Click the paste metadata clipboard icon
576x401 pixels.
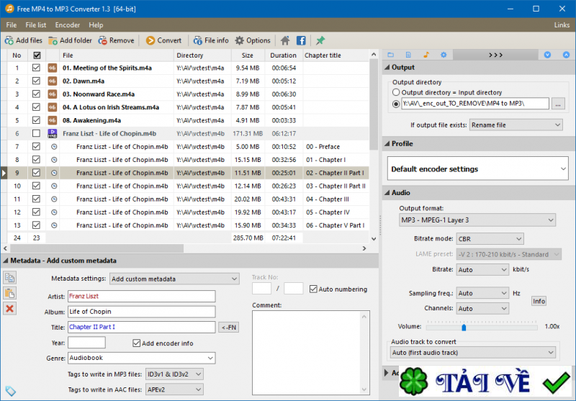pyautogui.click(x=10, y=293)
